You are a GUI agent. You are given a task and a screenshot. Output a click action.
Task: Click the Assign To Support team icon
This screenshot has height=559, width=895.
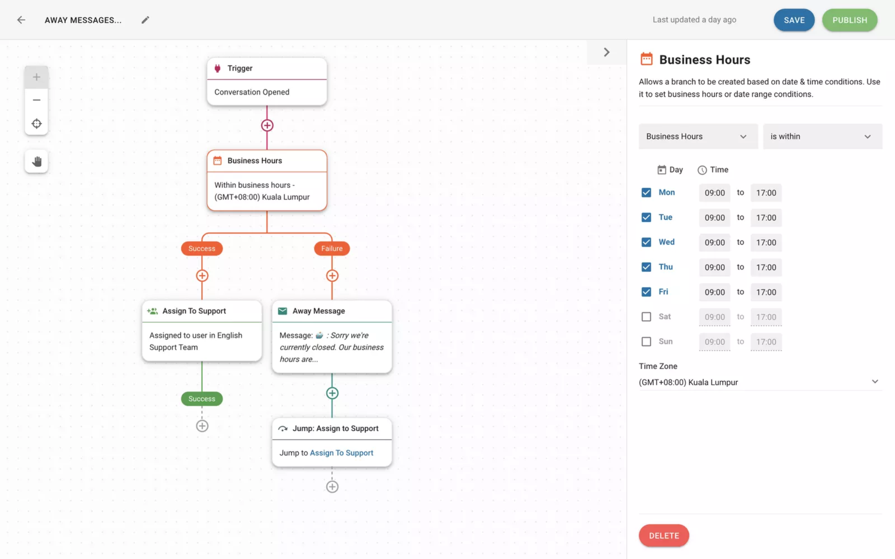[x=152, y=311]
